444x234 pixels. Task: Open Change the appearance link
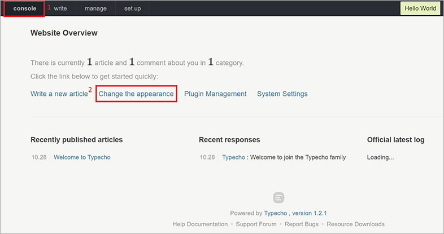pos(136,94)
